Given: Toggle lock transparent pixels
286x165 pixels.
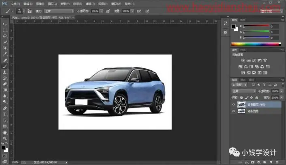Looking at the screenshot, I should [x=241, y=98].
